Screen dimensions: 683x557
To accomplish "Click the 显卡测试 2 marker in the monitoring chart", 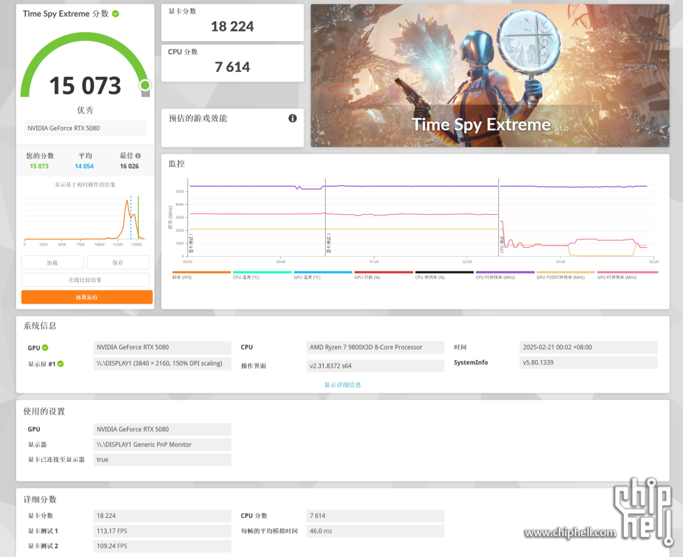I will pyautogui.click(x=329, y=243).
